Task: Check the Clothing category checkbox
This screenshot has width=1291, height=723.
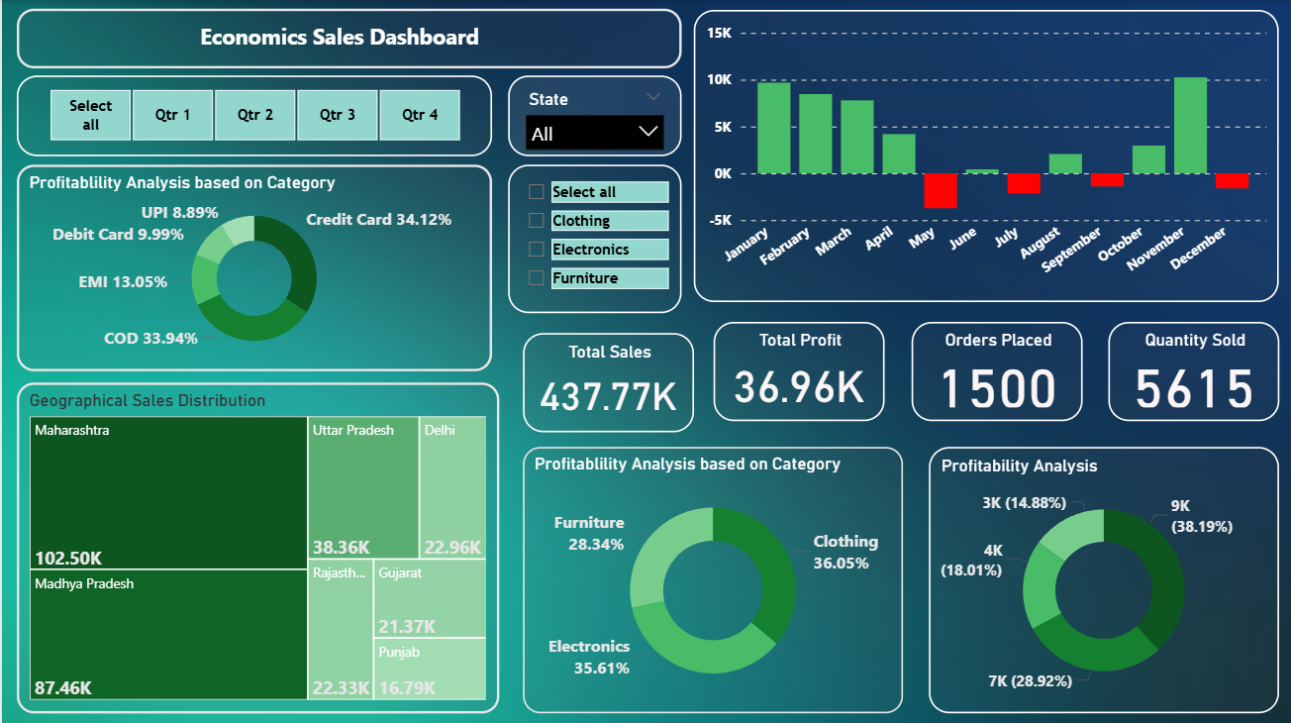Action: (x=536, y=220)
